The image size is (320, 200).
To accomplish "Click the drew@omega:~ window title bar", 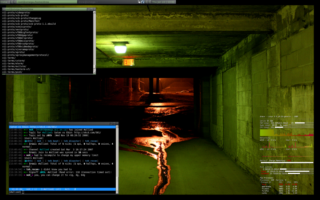I will pos(60,123).
